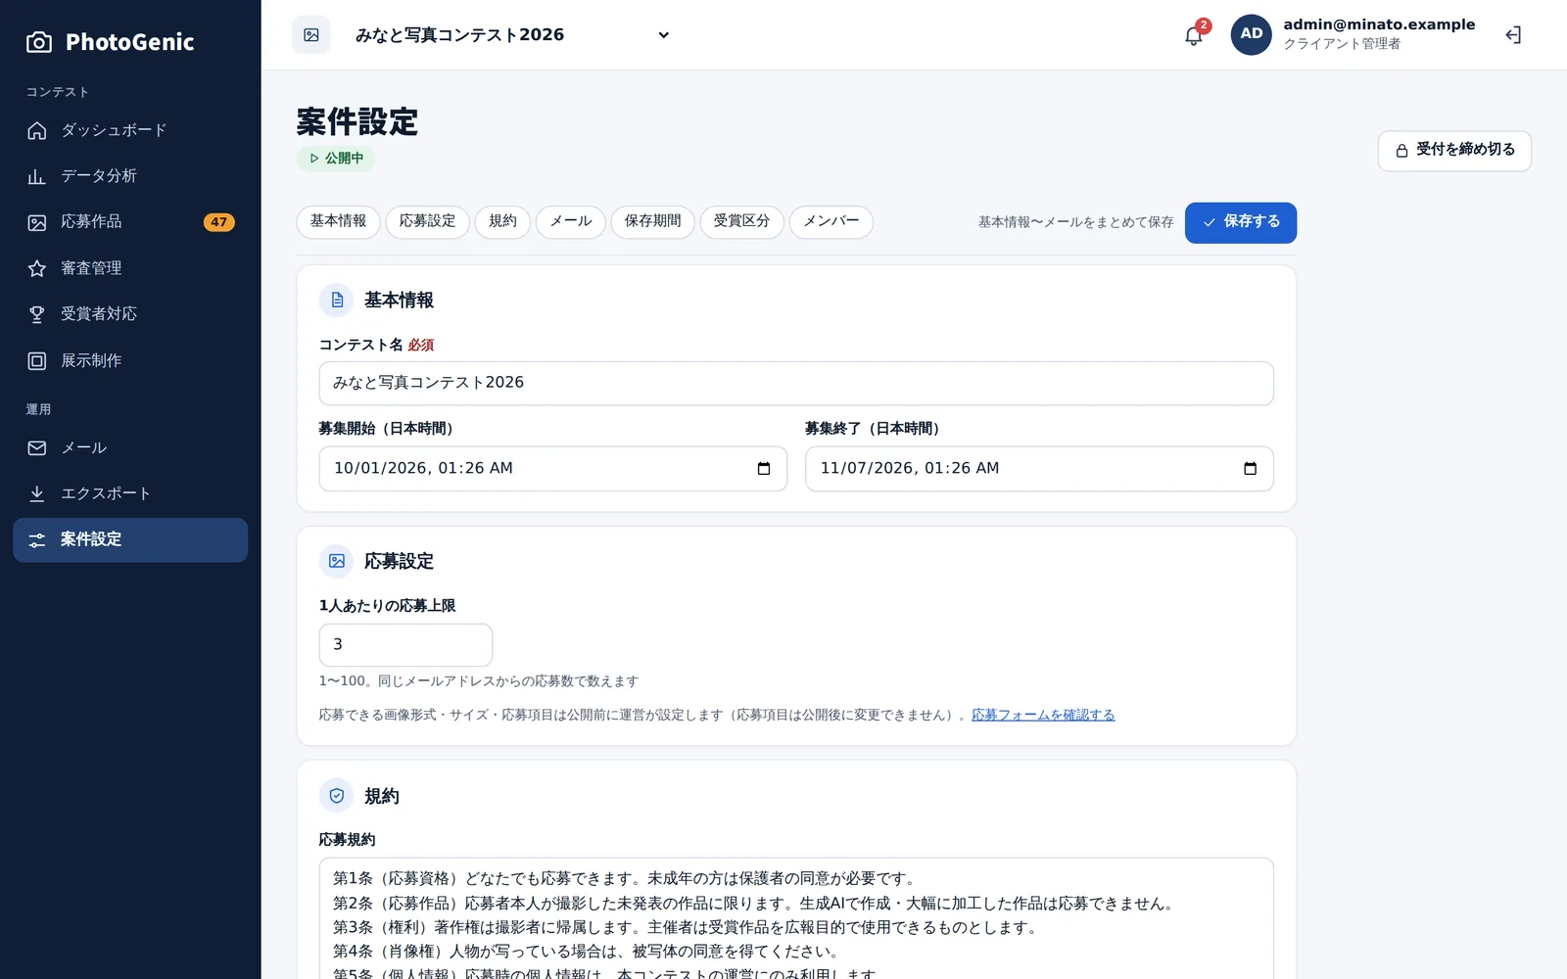Jump to the 応募設定 tab
1567x979 pixels.
click(x=427, y=221)
